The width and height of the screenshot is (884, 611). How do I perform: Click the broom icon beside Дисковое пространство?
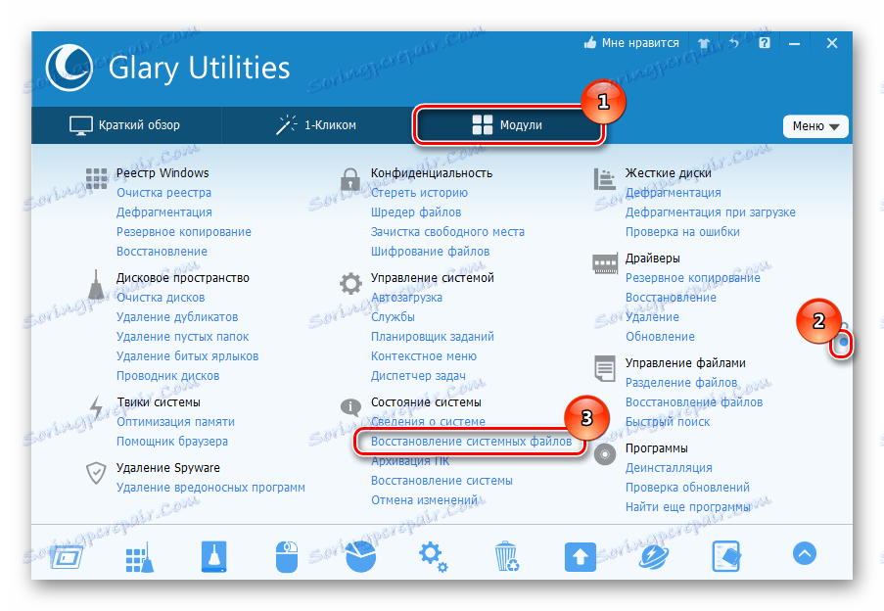pos(96,284)
